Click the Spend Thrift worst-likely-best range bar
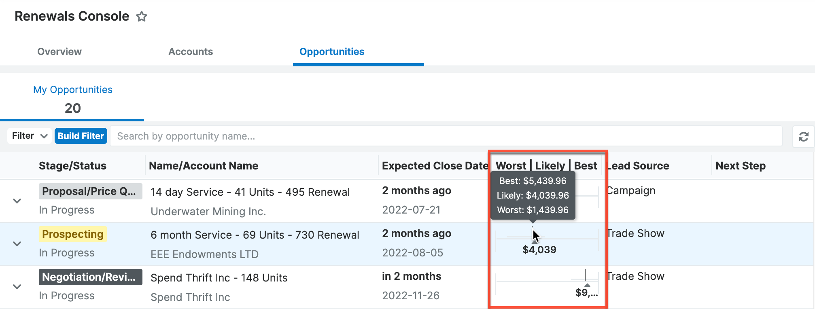815x309 pixels. (x=547, y=280)
